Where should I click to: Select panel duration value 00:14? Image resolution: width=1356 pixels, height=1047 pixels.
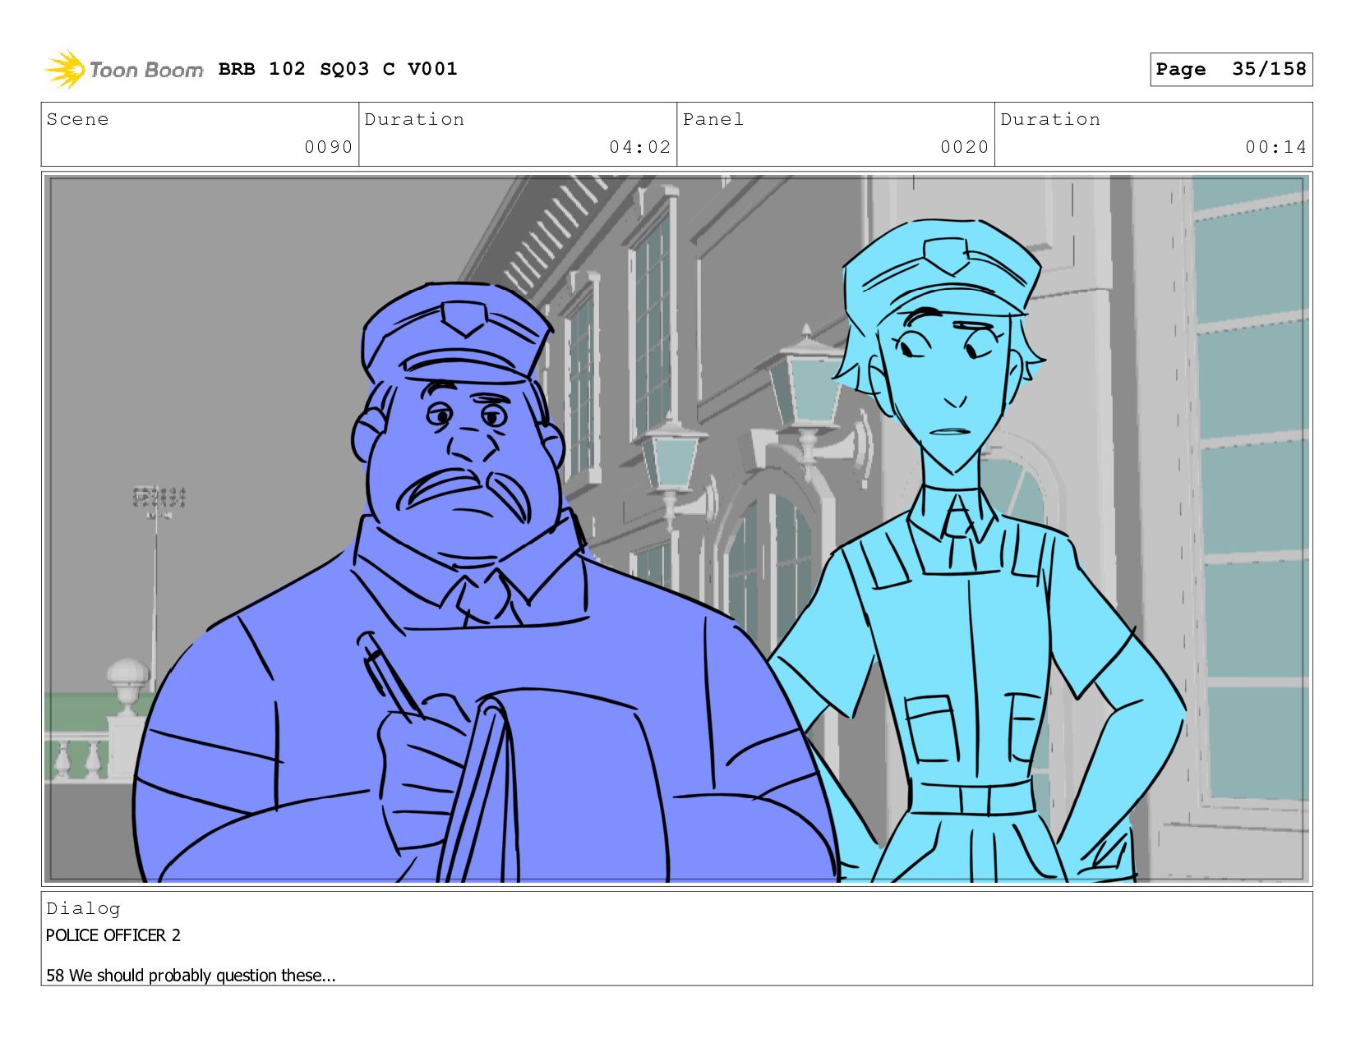1275,147
